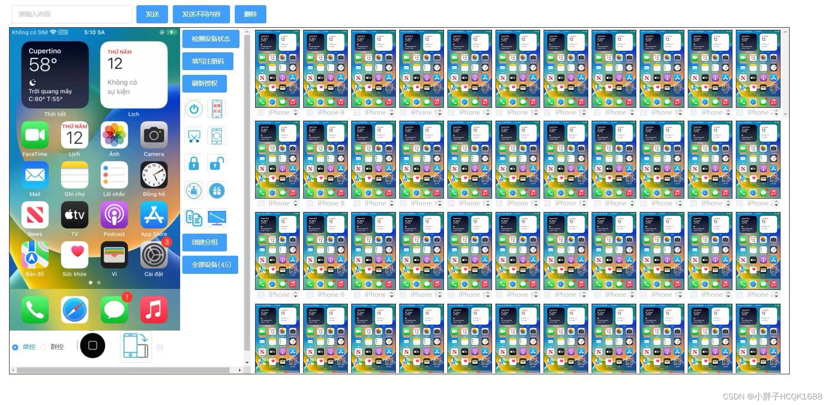Select iPhone 8 thumbnail in second row
This screenshot has height=405, width=829.
[x=325, y=160]
